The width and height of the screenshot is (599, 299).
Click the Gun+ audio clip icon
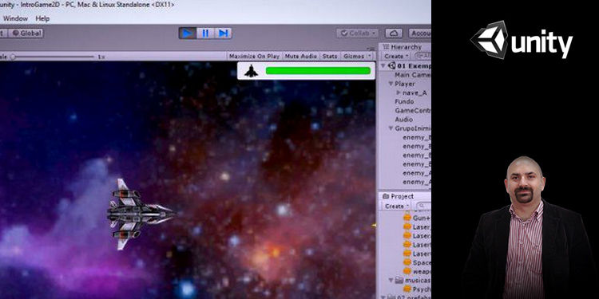tap(407, 218)
